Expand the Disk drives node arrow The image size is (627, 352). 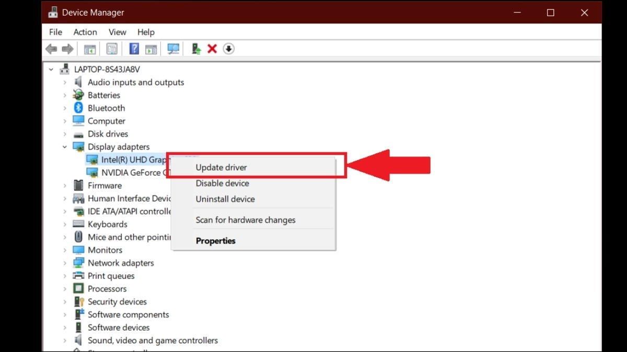65,134
